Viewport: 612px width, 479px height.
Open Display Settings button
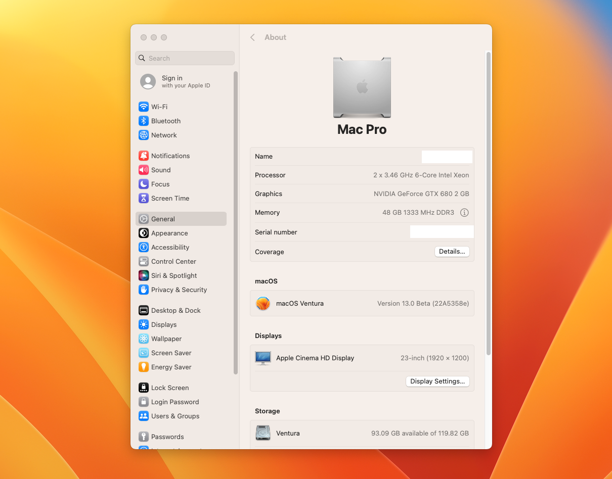point(438,381)
